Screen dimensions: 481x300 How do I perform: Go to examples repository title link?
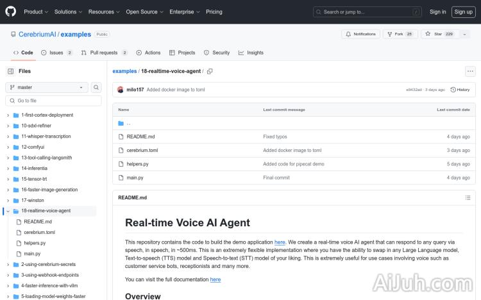(x=76, y=35)
